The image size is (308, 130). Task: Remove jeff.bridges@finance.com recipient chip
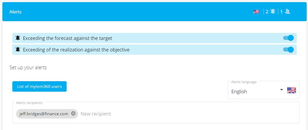73,113
